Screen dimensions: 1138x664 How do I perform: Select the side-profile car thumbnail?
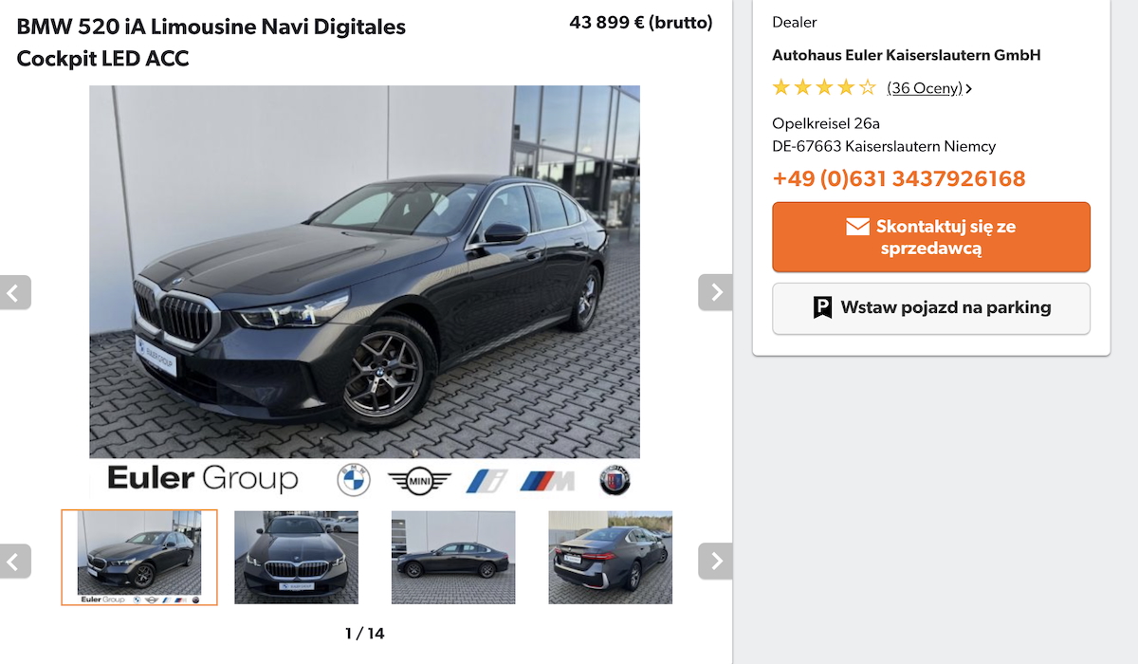(453, 558)
